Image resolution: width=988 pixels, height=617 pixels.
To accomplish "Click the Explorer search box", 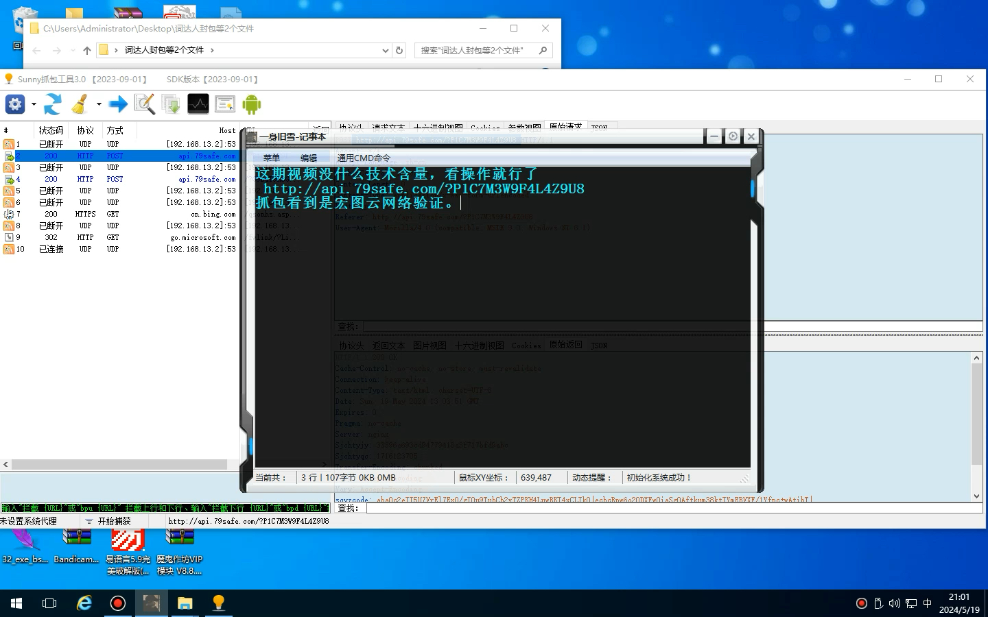I will coord(483,50).
